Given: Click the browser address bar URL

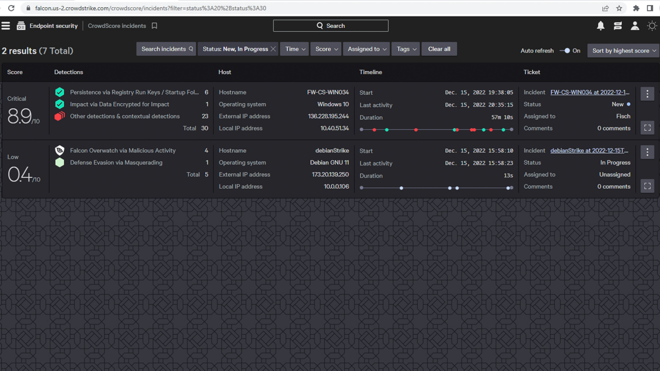Looking at the screenshot, I should (x=151, y=8).
